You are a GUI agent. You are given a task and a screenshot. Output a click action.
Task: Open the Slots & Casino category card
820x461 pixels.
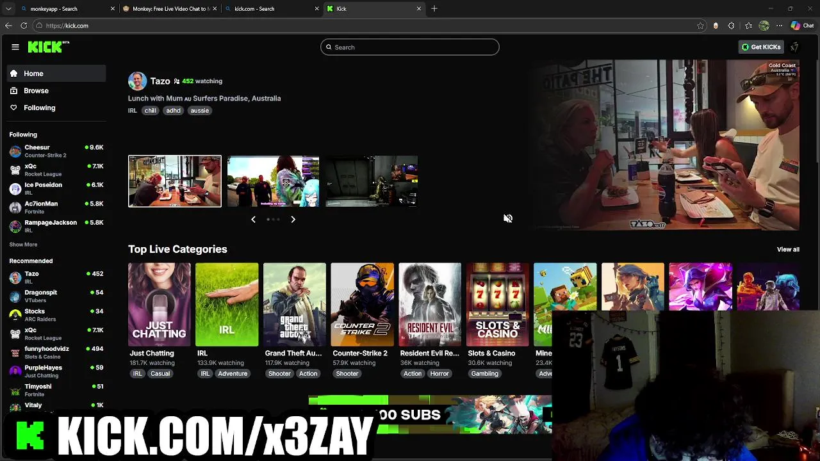coord(498,305)
